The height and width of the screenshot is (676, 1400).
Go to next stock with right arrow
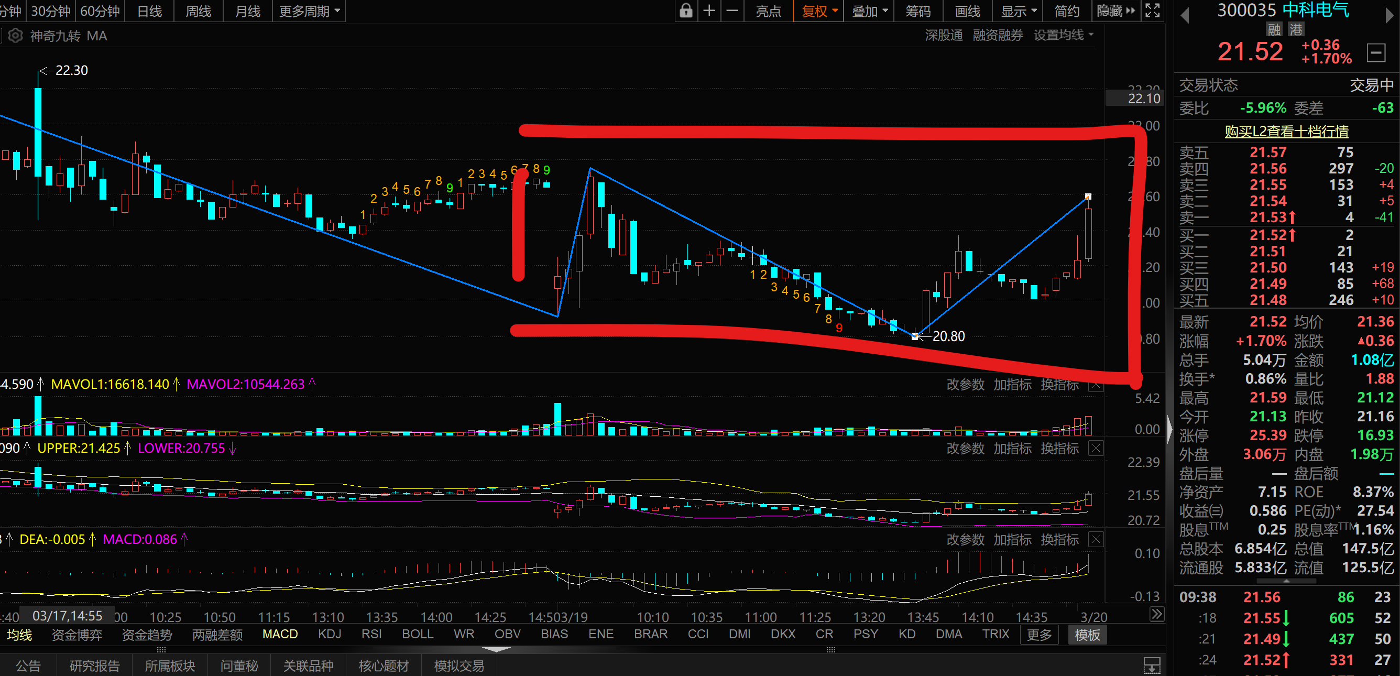coord(1389,15)
